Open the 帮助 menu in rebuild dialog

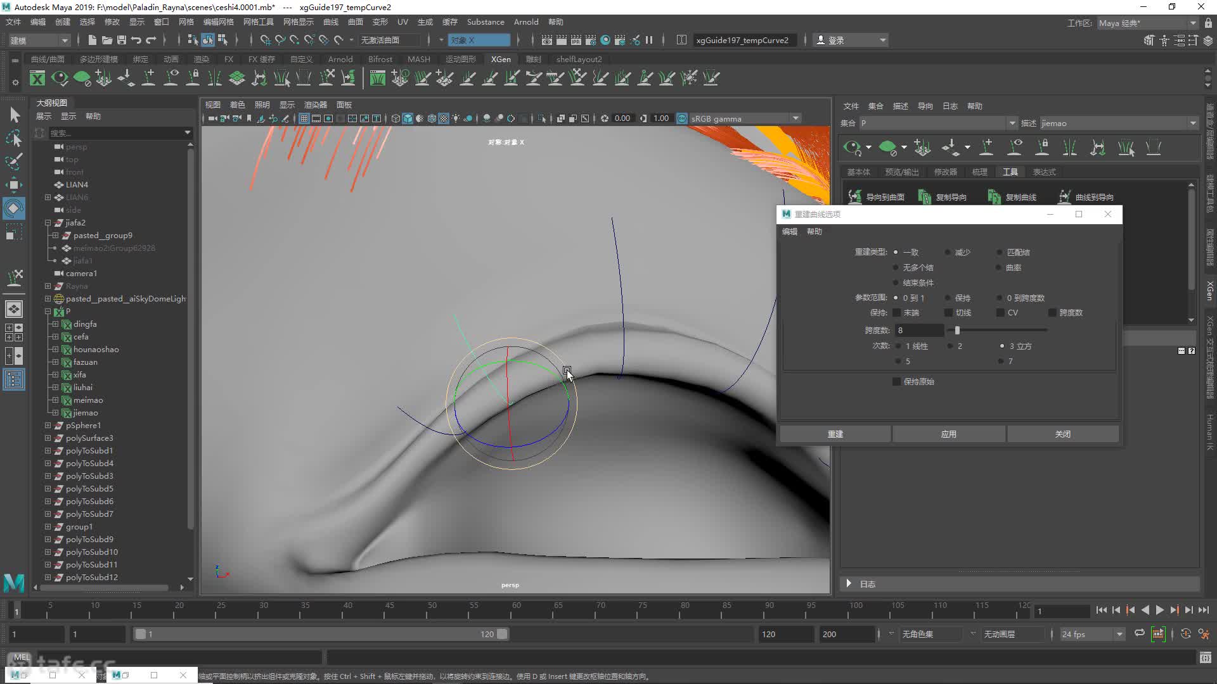click(x=815, y=232)
